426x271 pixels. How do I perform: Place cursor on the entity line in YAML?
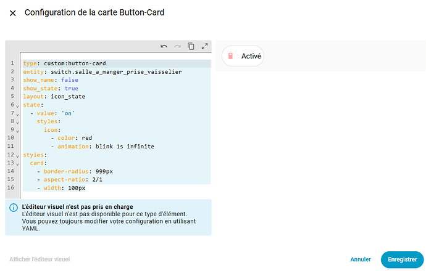(102, 72)
